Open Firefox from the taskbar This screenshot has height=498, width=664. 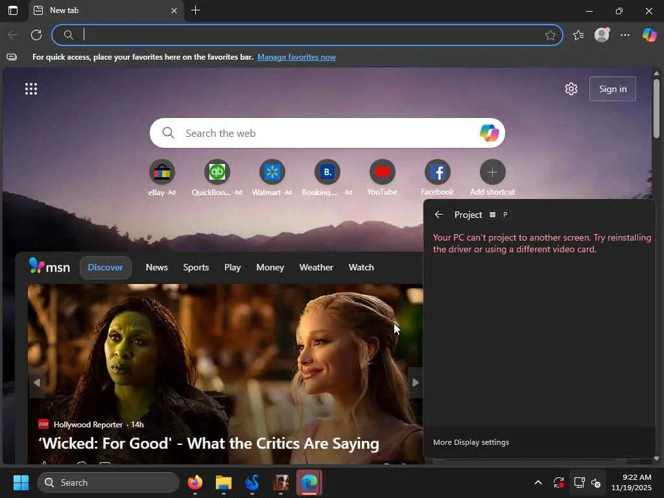[195, 482]
